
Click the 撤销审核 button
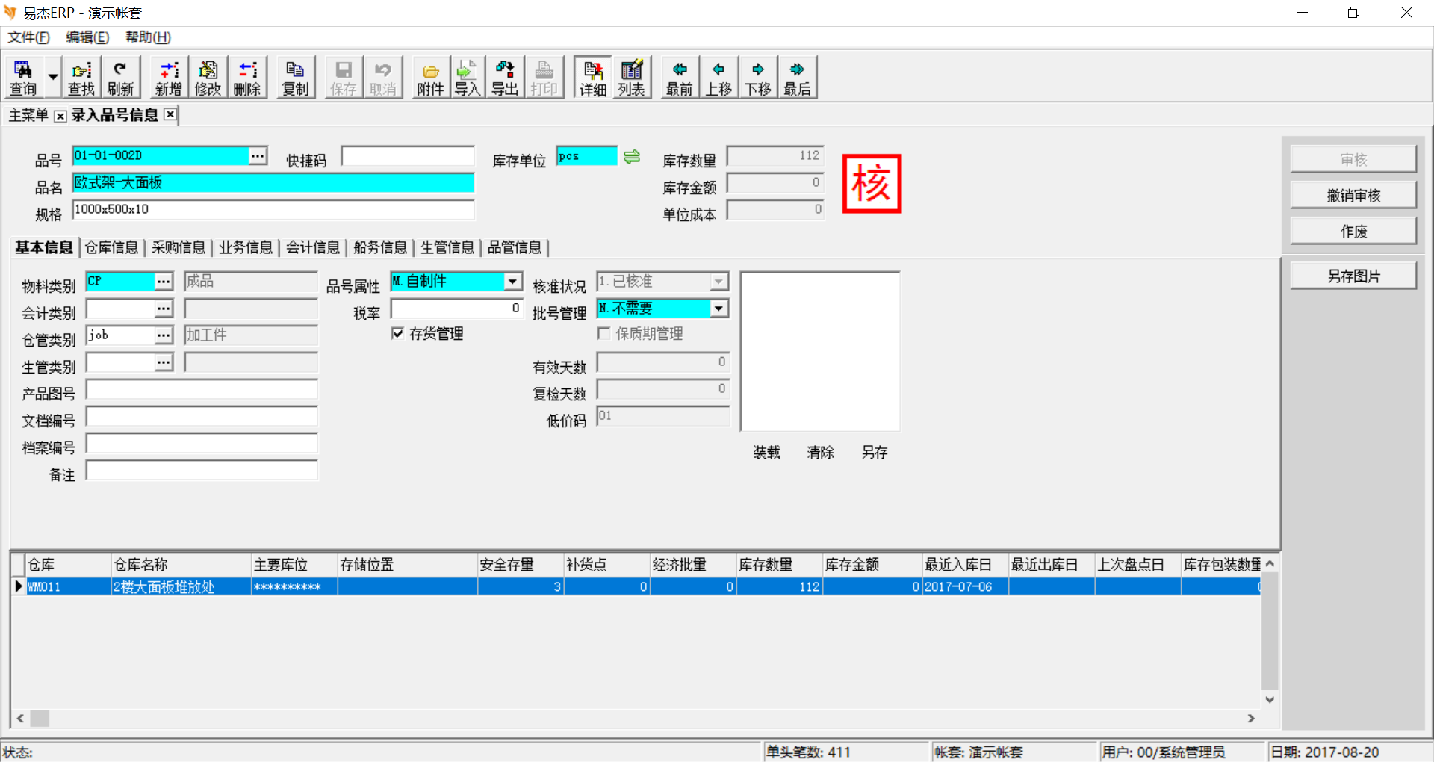coord(1353,196)
